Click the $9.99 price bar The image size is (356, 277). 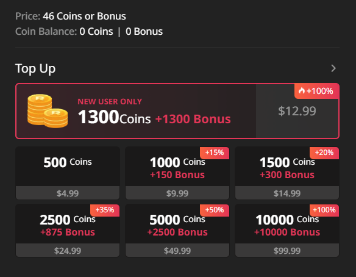[x=177, y=193]
